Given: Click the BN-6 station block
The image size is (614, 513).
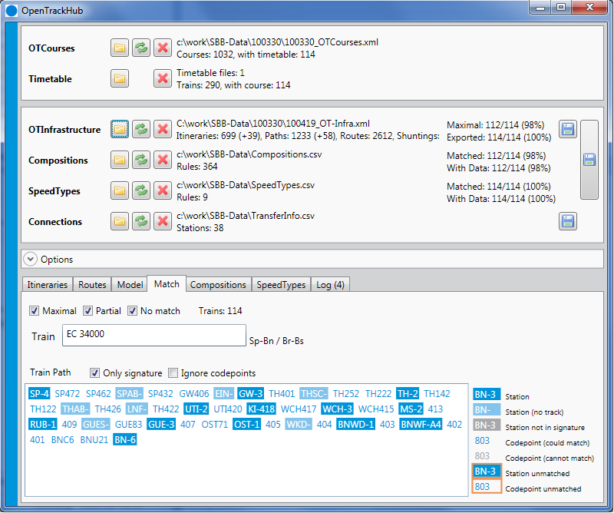Looking at the screenshot, I should pyautogui.click(x=125, y=440).
